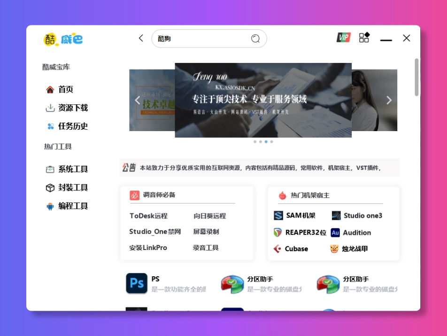Open the apps grid icon
The width and height of the screenshot is (447, 336).
(x=364, y=38)
